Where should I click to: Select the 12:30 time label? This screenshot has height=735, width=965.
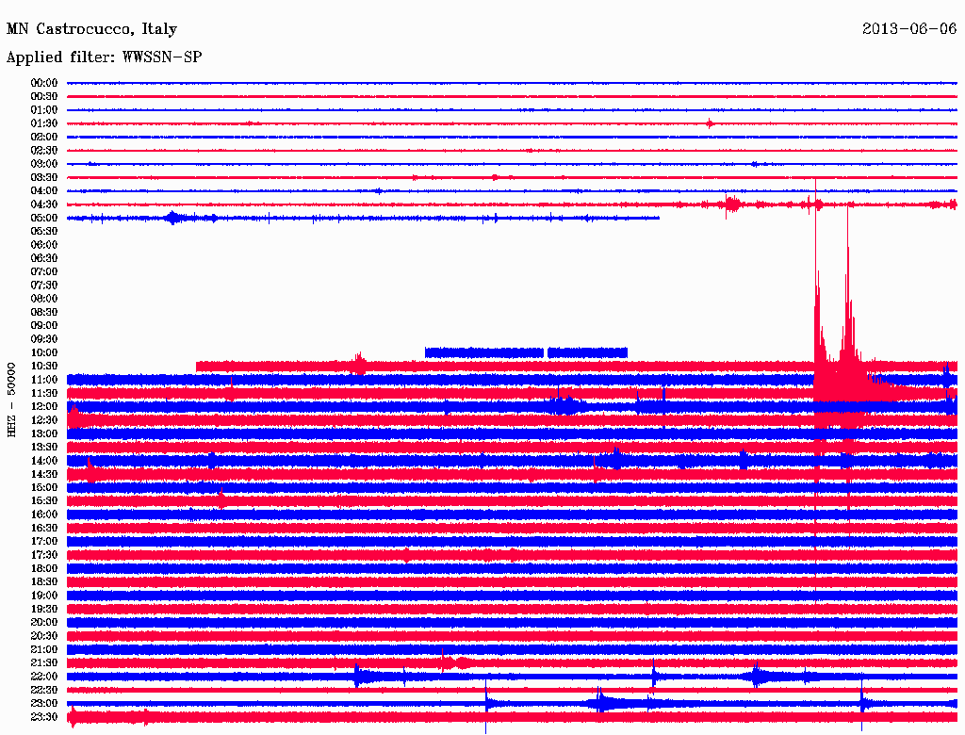[44, 420]
